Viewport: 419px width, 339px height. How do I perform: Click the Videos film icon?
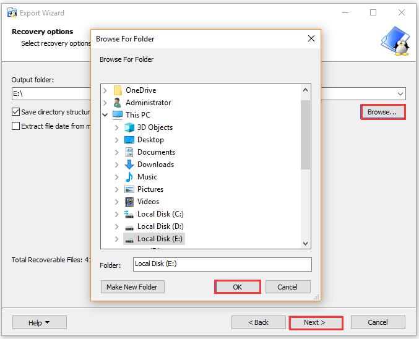[129, 202]
